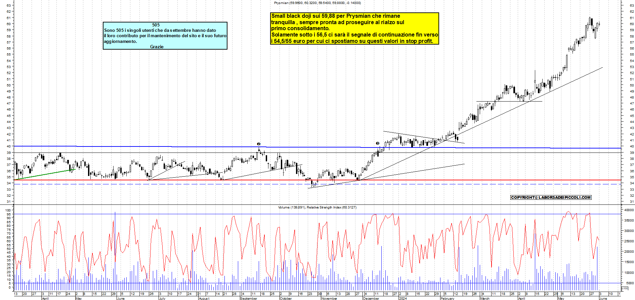Click the 'x100' volume scale label
This screenshot has height=300, width=635.
click(625, 288)
